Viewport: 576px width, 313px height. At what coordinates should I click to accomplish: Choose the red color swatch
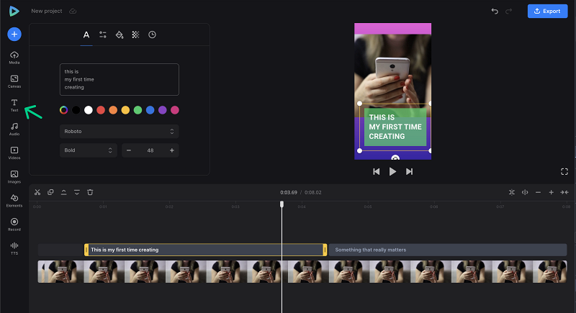tap(101, 110)
